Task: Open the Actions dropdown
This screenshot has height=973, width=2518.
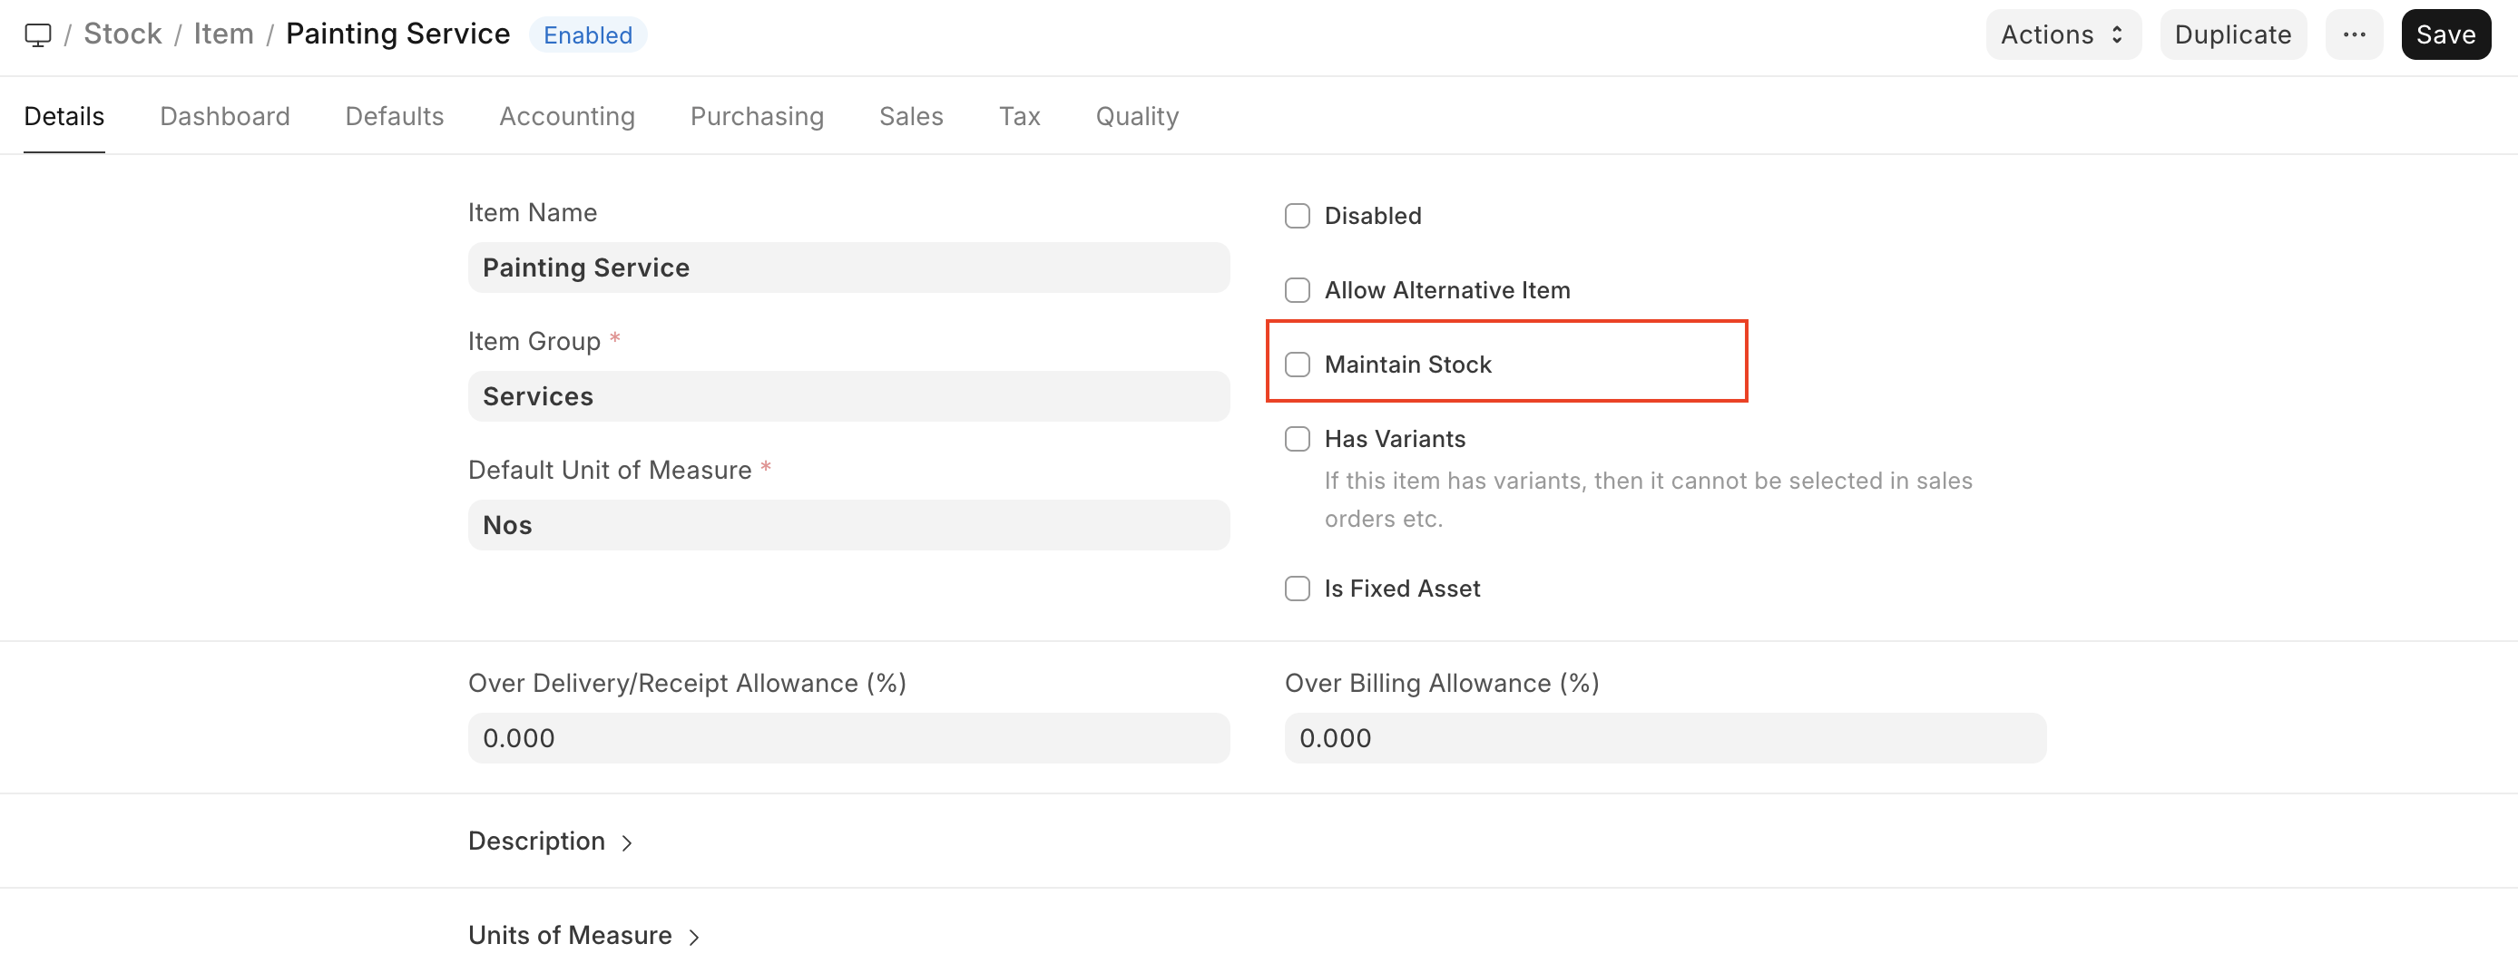Action: coord(2062,35)
